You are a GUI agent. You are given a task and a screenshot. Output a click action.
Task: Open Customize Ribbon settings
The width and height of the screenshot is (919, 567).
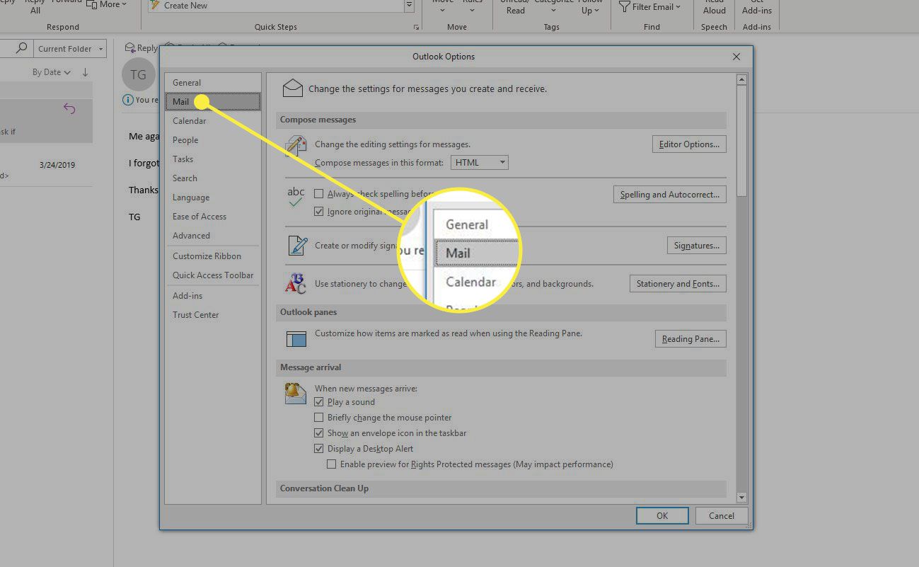[x=212, y=256]
